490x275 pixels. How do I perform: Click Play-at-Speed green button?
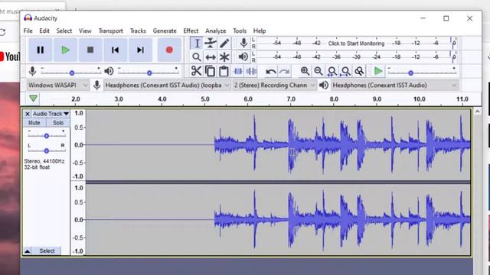(378, 71)
